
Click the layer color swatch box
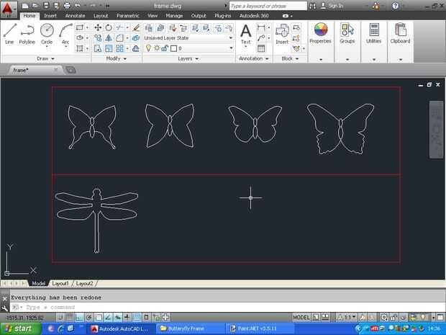point(174,48)
